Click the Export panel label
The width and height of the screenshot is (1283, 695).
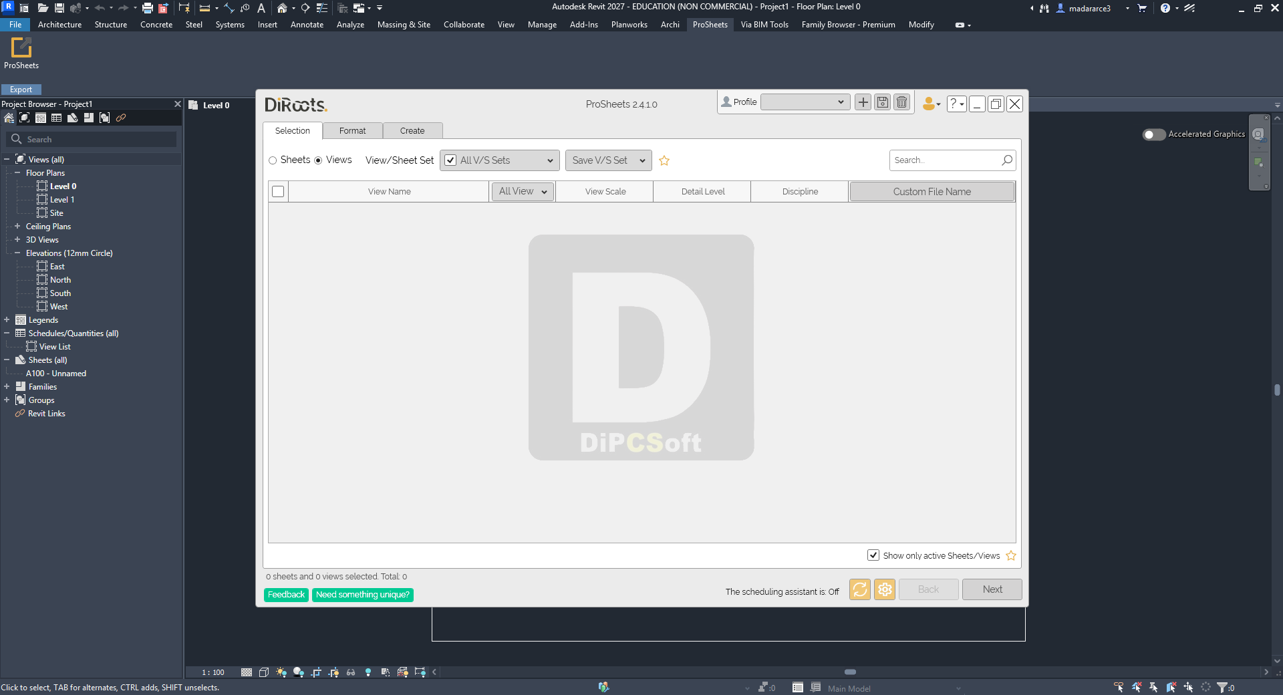coord(21,90)
